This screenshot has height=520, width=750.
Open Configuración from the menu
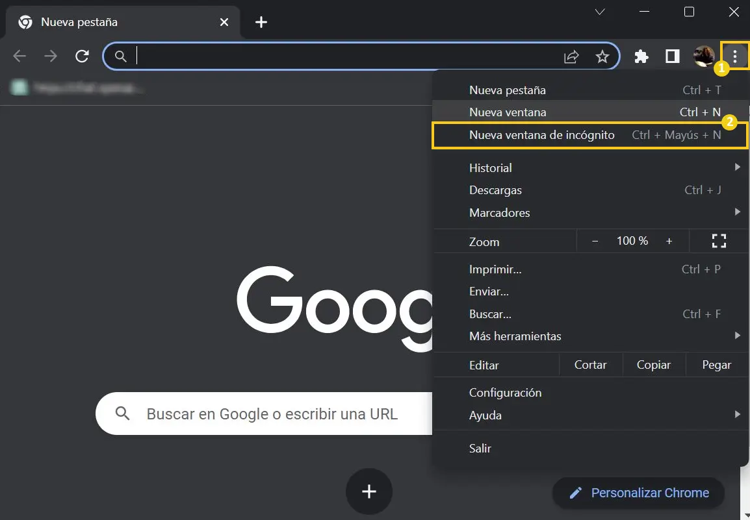(x=591, y=393)
